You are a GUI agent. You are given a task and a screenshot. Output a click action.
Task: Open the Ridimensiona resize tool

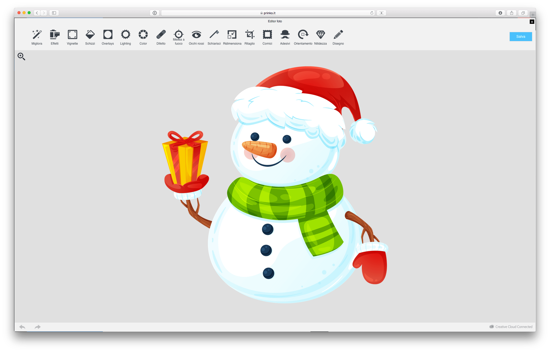(232, 37)
